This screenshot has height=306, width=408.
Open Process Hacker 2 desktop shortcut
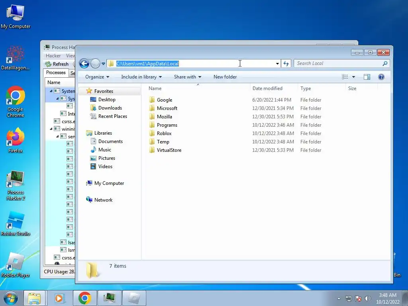[x=16, y=185]
